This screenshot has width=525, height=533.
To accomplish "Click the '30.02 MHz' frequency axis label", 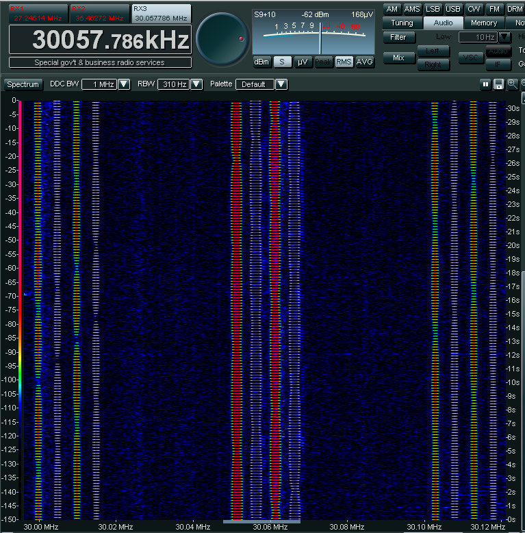I will click(x=115, y=528).
